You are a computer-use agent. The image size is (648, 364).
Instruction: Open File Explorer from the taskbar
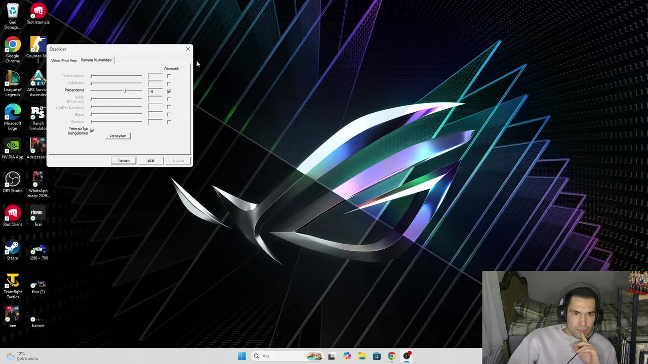362,356
